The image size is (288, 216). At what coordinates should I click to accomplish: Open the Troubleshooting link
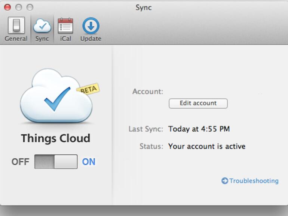(x=254, y=181)
